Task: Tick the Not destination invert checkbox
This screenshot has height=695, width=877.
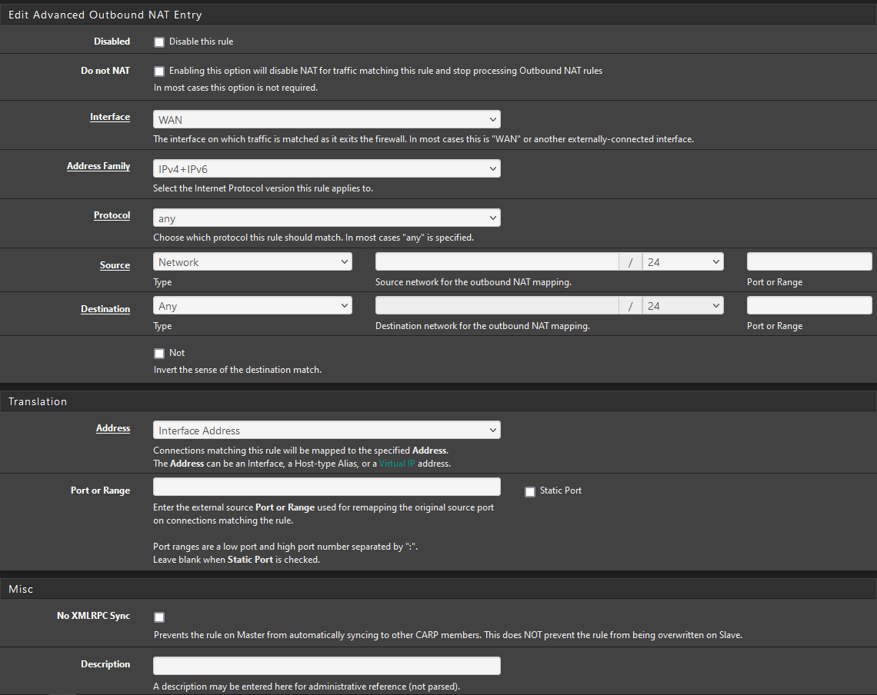Action: (159, 354)
